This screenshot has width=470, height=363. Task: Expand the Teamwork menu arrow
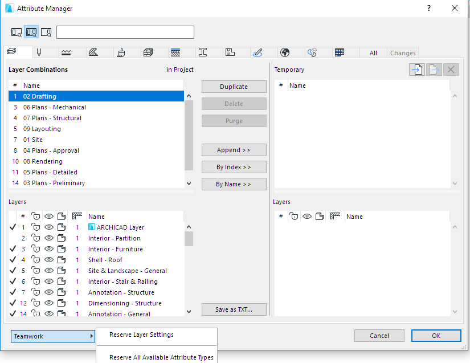pos(91,336)
